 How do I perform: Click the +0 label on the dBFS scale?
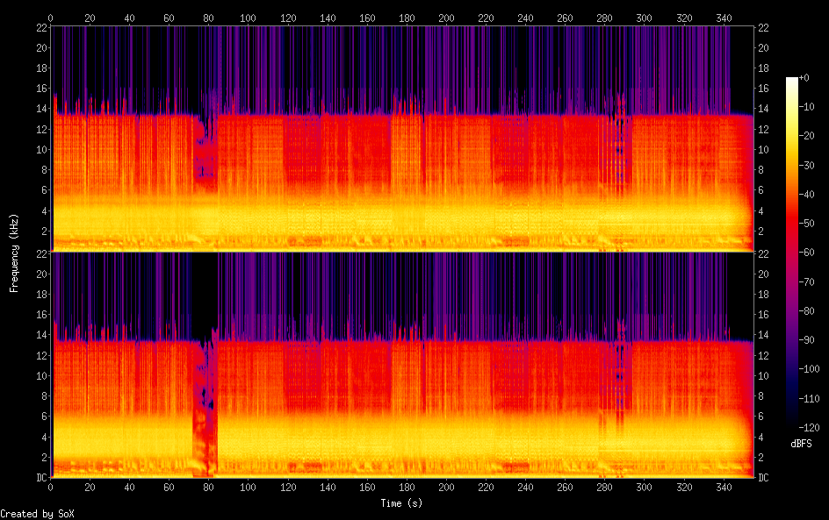click(804, 80)
